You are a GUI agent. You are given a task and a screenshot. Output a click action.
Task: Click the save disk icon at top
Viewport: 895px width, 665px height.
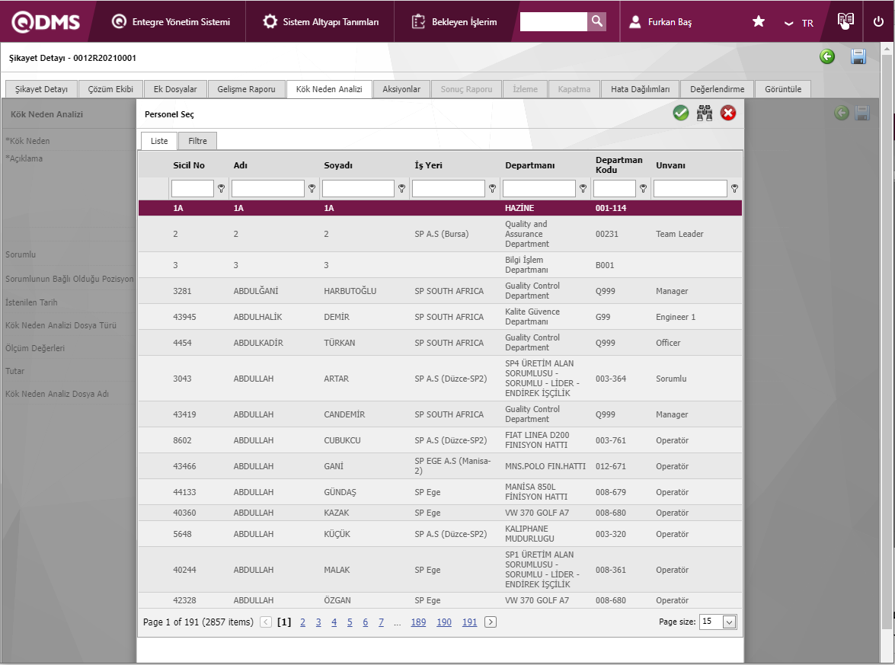(858, 57)
